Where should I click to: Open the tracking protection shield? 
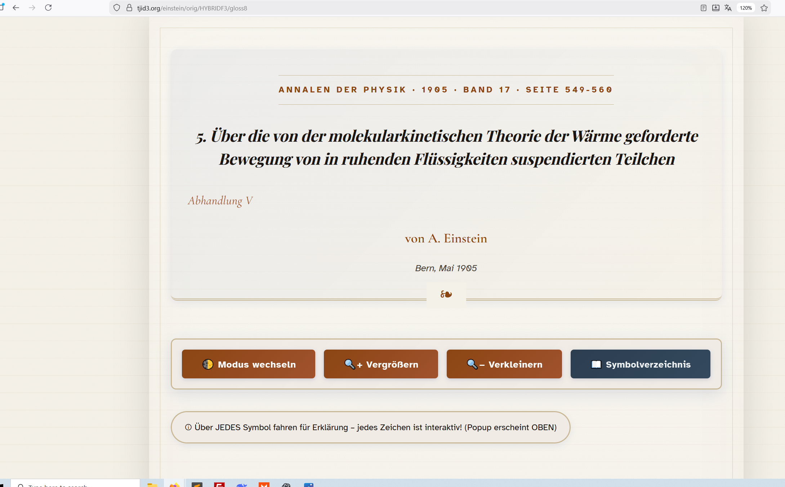(x=116, y=8)
